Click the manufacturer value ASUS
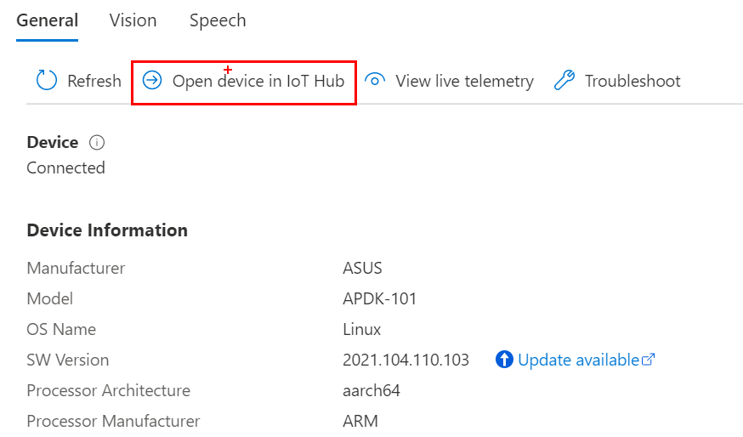 tap(362, 268)
